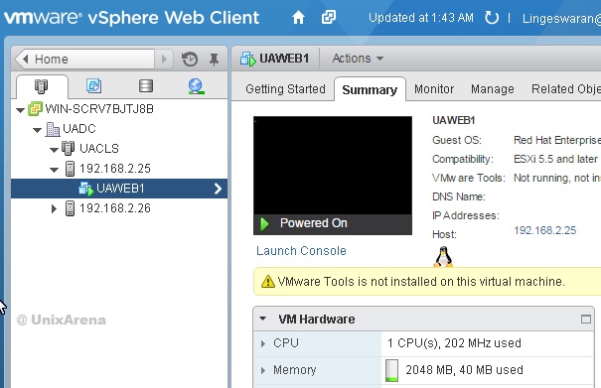Screen dimensions: 601x388
Task: Click the UACLS cluster icon
Action: (x=69, y=148)
